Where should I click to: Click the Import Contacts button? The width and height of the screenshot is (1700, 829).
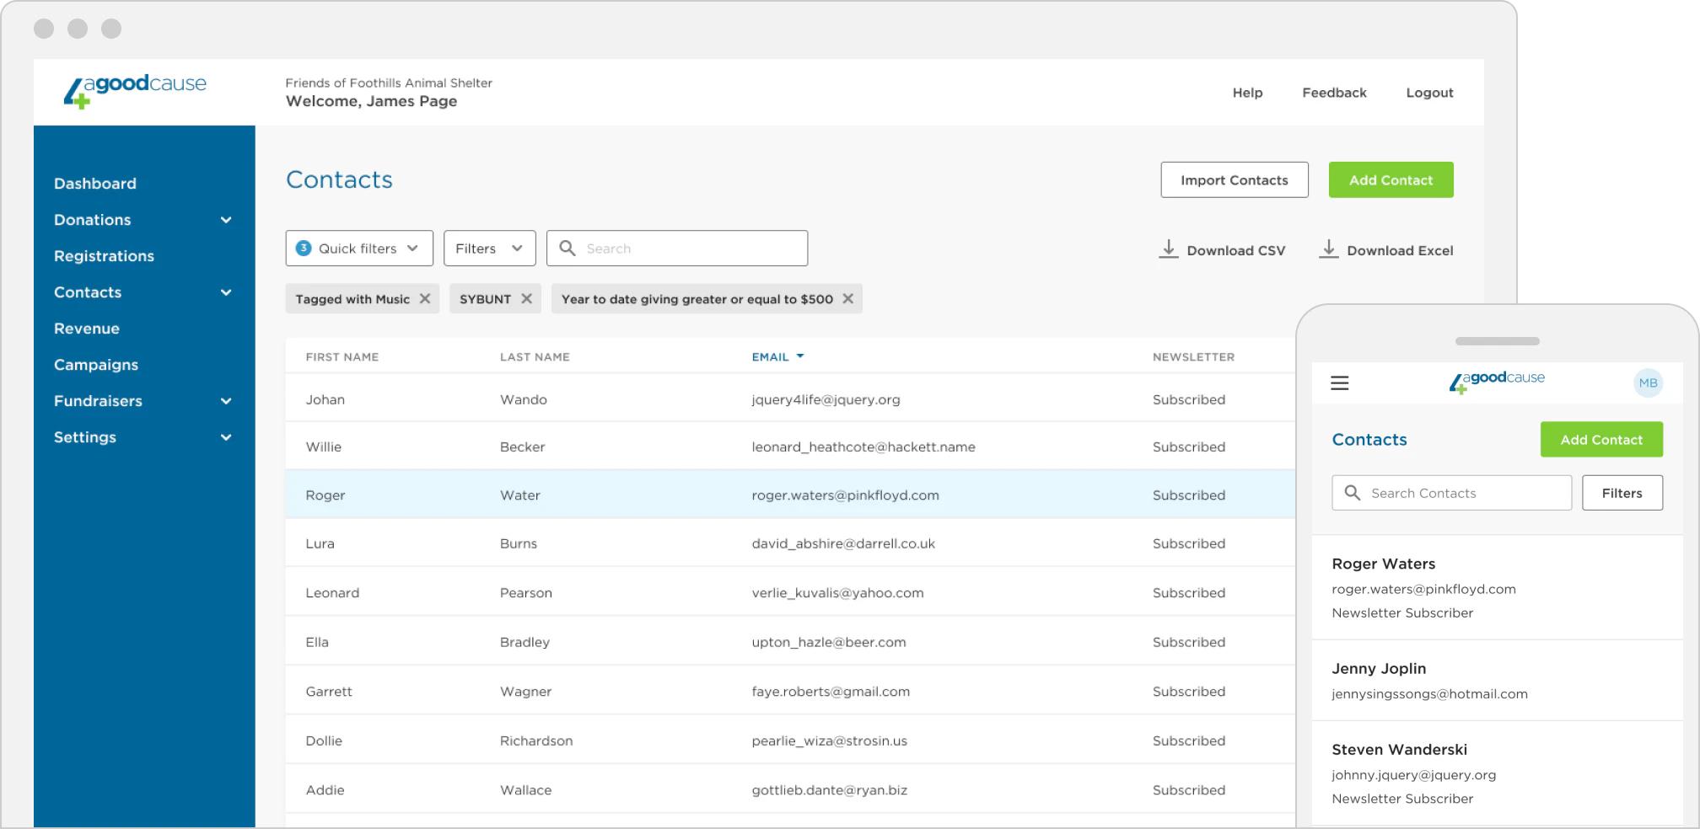pyautogui.click(x=1234, y=180)
